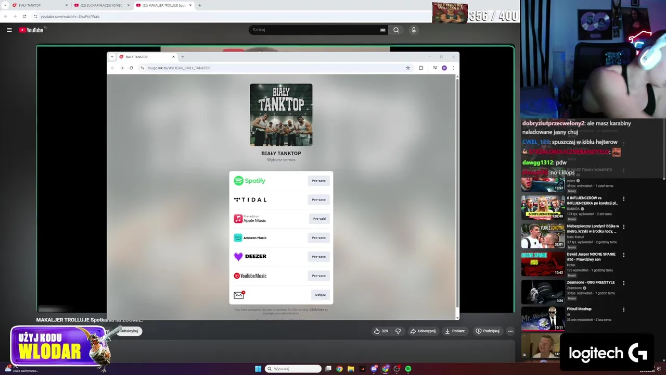Close the SUCHAR PŁACZE KONIEC tab
The image size is (666, 375).
[x=128, y=5]
